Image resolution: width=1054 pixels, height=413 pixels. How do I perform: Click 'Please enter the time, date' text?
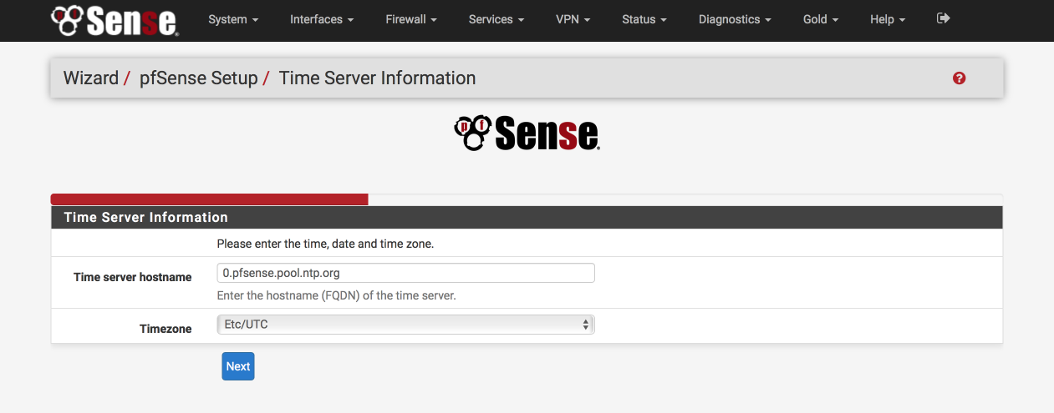(x=325, y=244)
